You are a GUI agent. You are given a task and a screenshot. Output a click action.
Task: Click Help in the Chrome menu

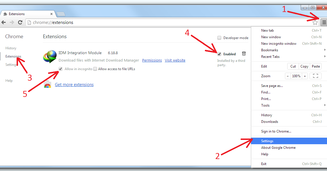(x=289, y=154)
